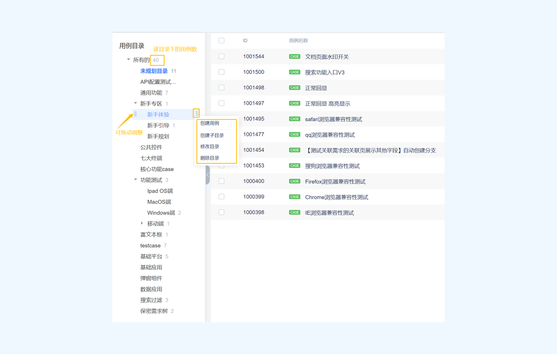Select the 新手引导 directory
The image size is (557, 354).
coord(158,125)
